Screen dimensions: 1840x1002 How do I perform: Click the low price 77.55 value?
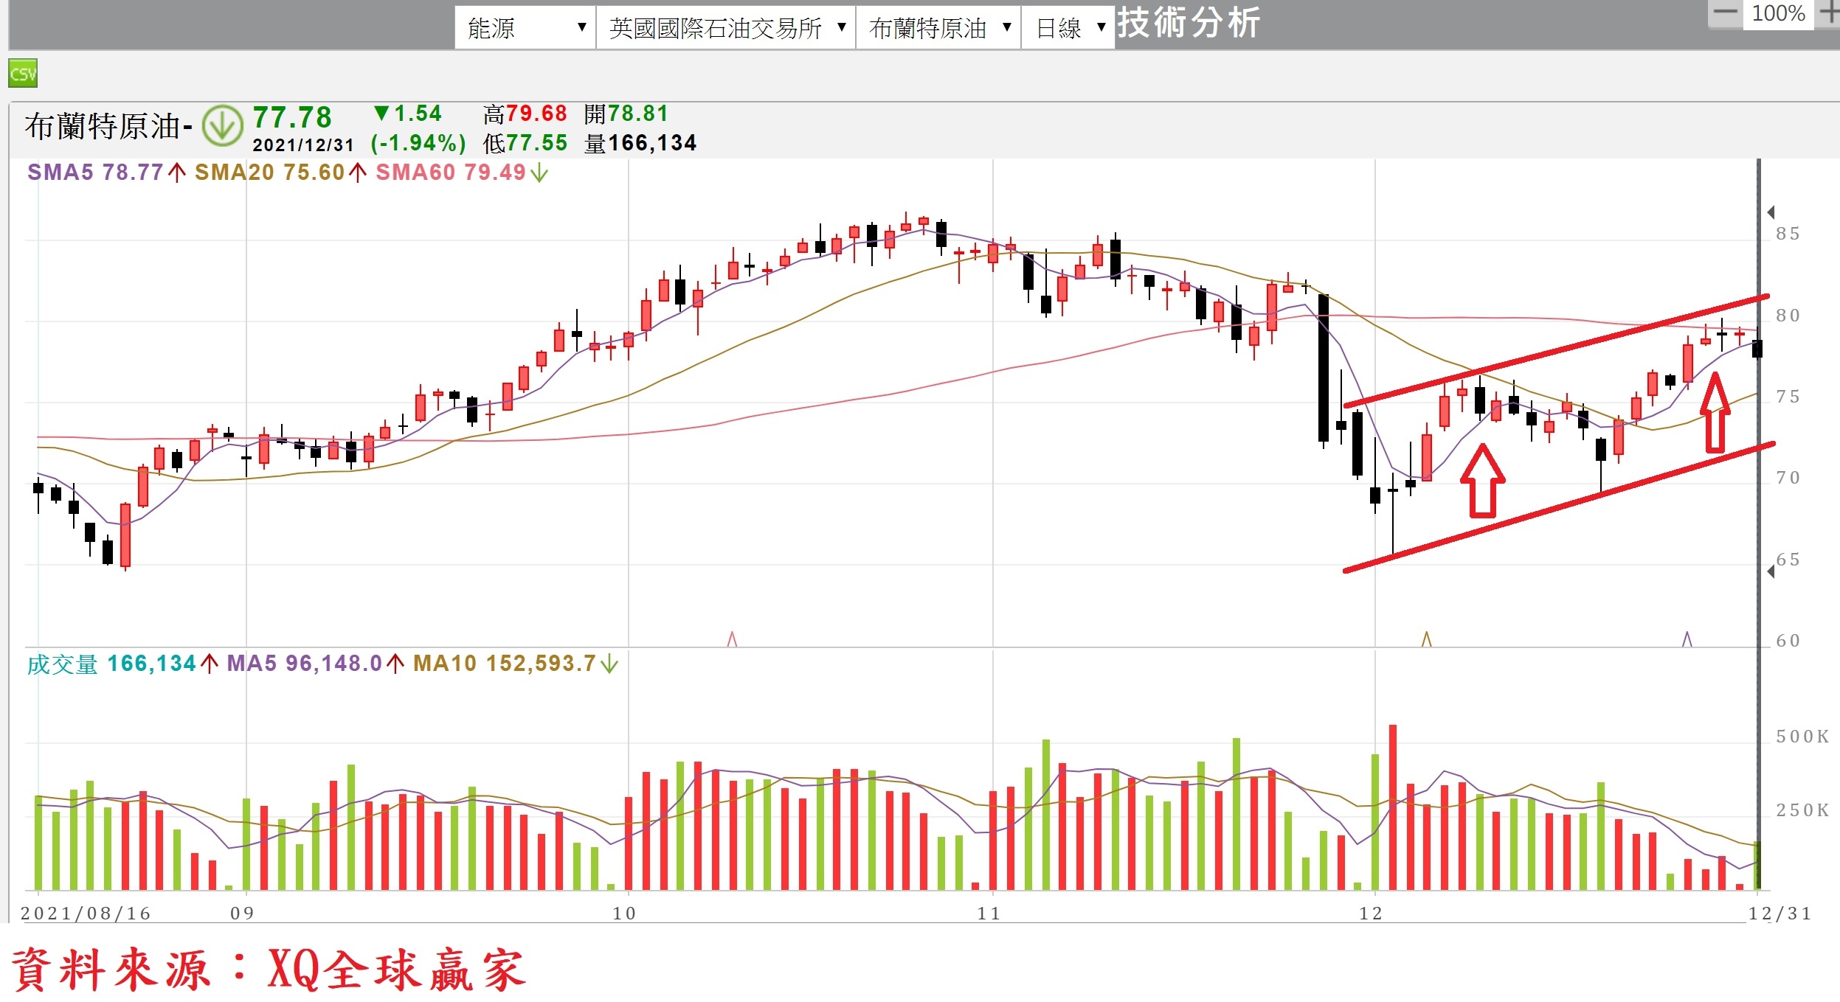(536, 143)
